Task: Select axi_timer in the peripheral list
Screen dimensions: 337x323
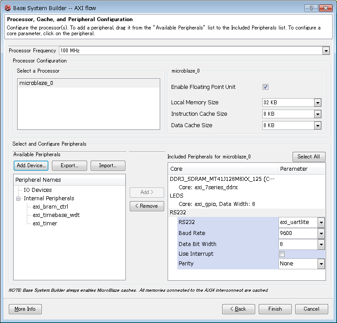Action: (45, 223)
